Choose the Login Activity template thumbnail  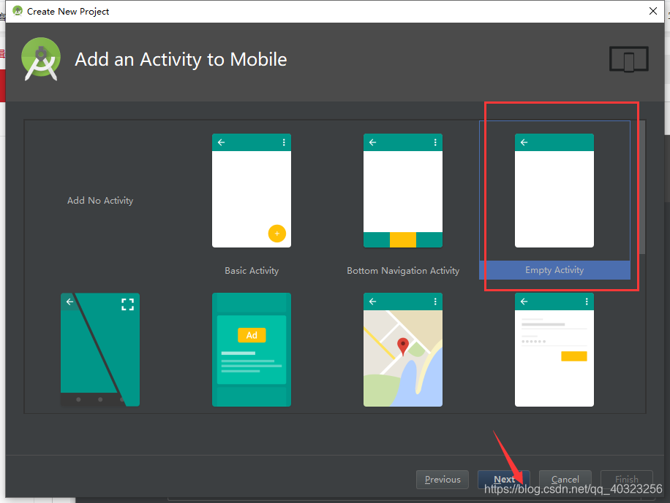pyautogui.click(x=554, y=350)
